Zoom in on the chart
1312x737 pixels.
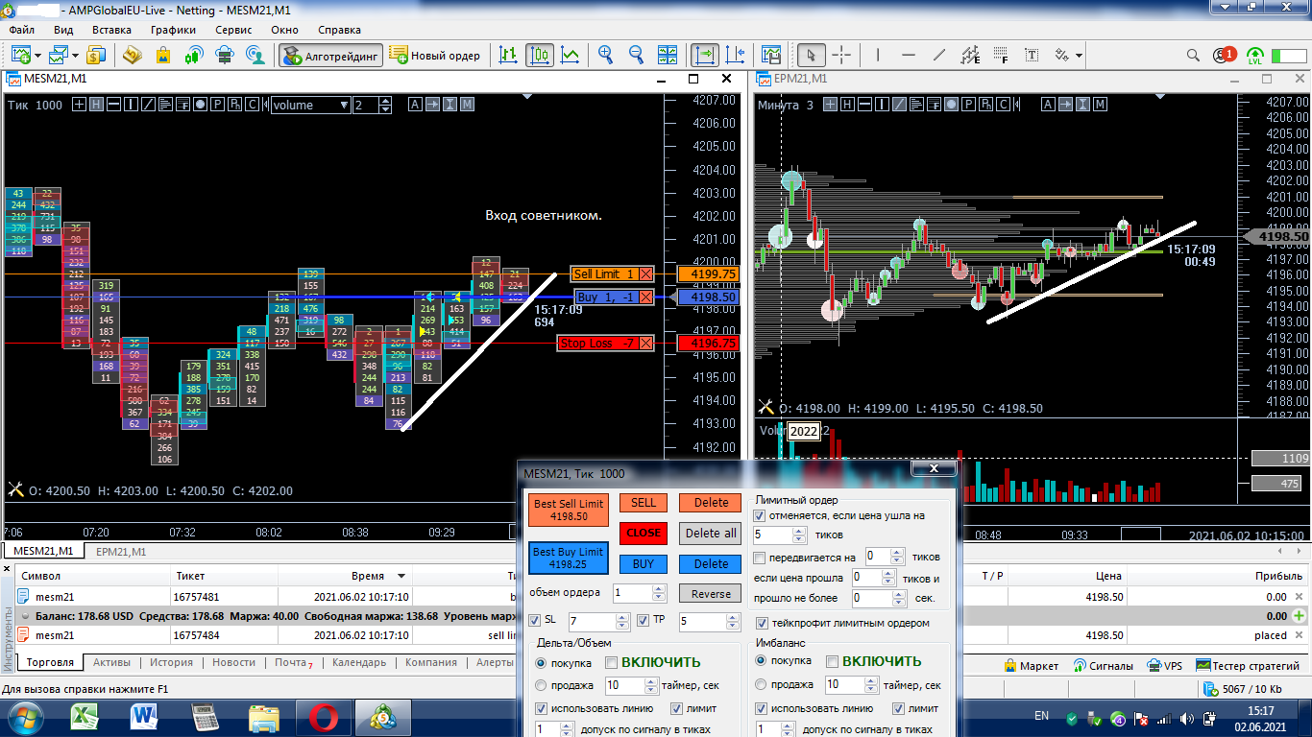tap(606, 55)
